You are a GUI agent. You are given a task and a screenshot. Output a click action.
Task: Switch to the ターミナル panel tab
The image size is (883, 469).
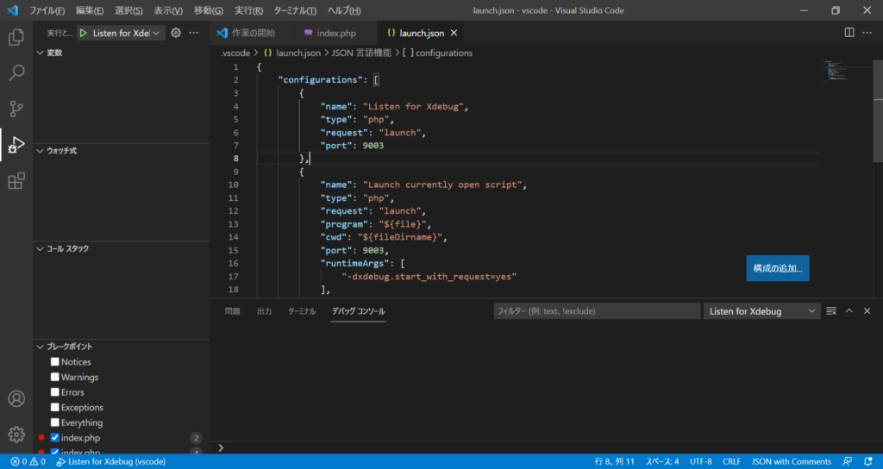[302, 311]
